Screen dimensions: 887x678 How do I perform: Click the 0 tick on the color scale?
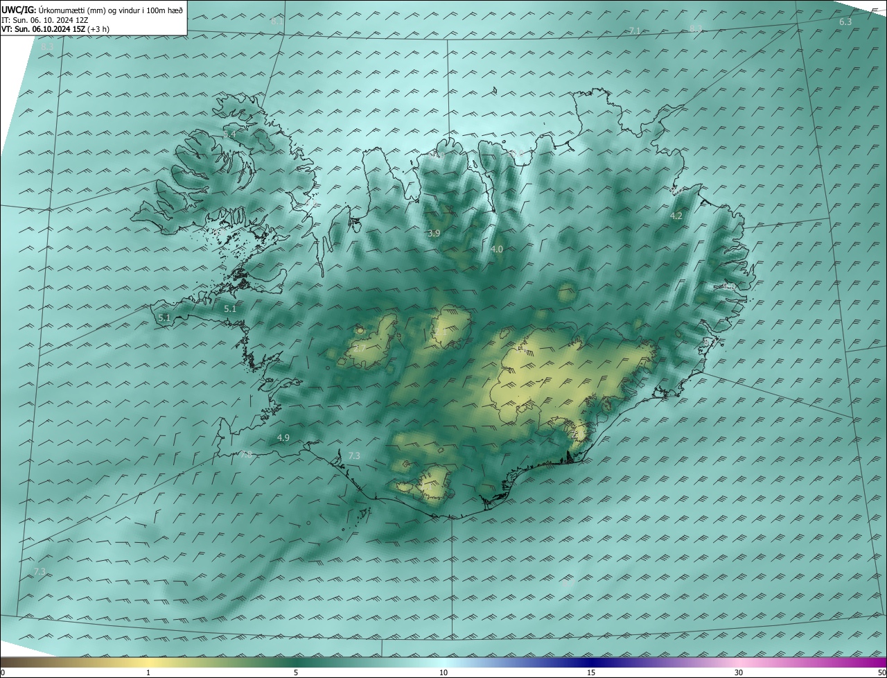tap(3, 673)
